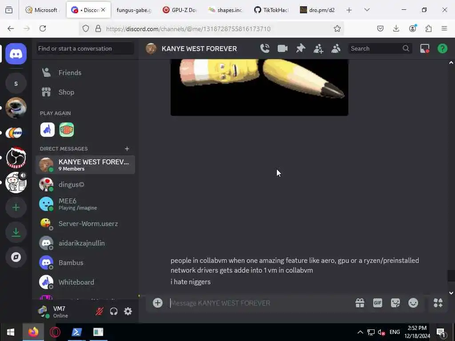Screen dimensions: 455x341
Task: Create a new DM with plus icon
Action: click(x=127, y=149)
